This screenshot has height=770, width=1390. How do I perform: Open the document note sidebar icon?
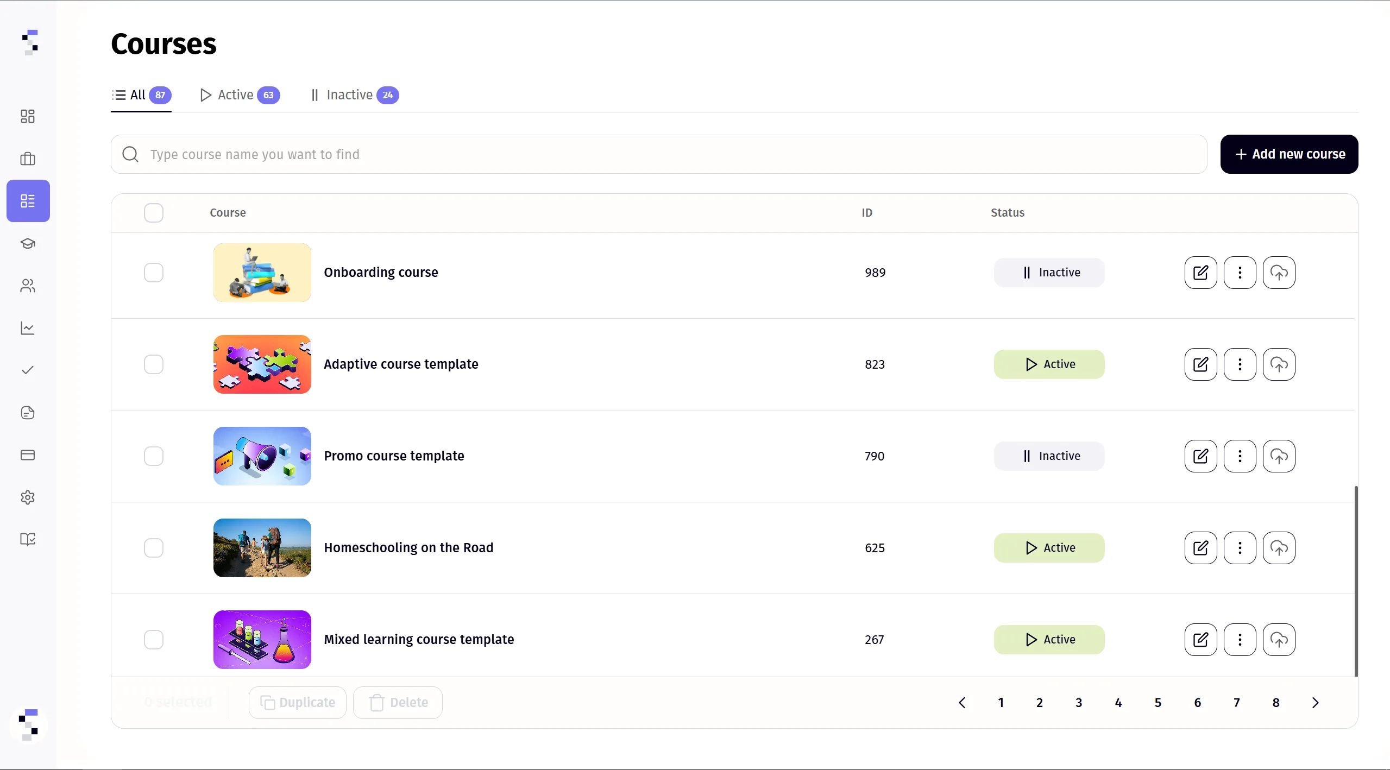28,413
